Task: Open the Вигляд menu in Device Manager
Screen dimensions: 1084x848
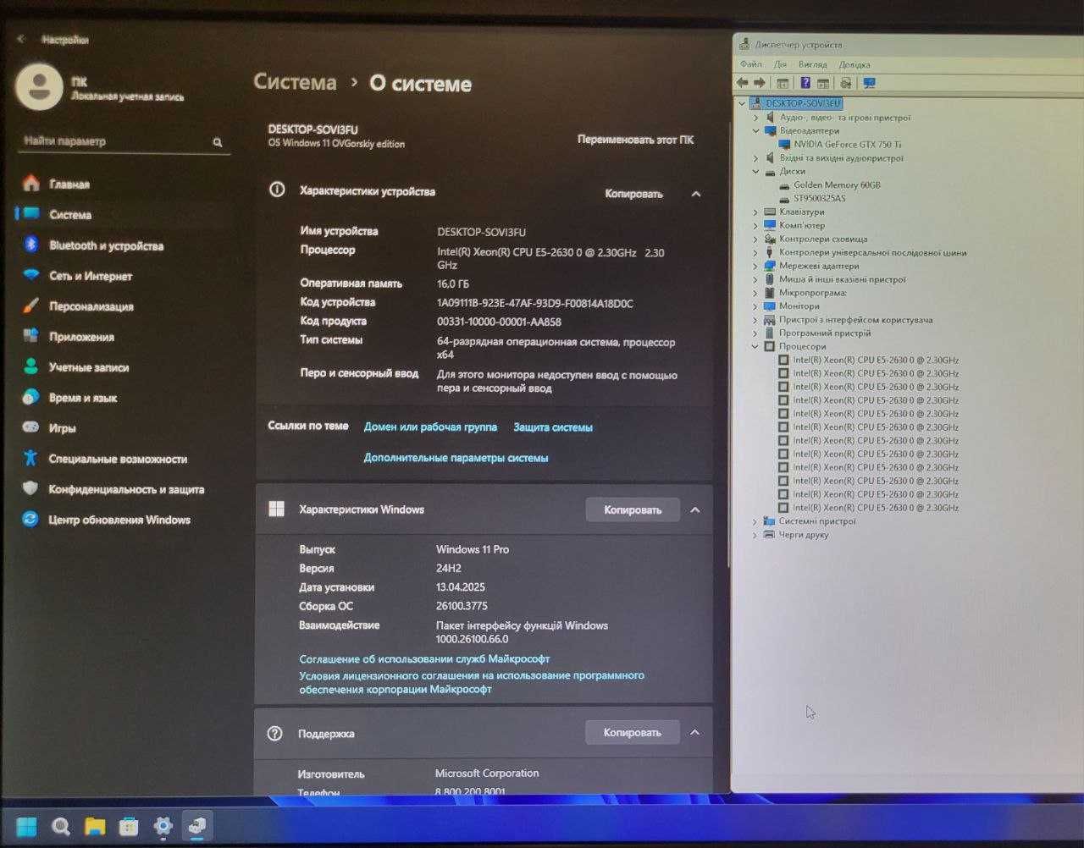Action: pyautogui.click(x=812, y=64)
